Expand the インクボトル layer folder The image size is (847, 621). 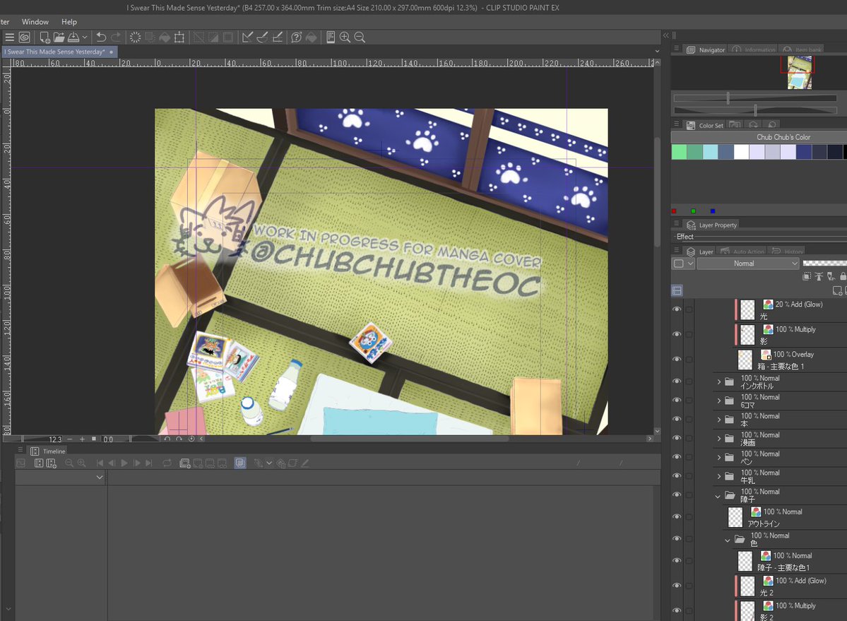719,382
